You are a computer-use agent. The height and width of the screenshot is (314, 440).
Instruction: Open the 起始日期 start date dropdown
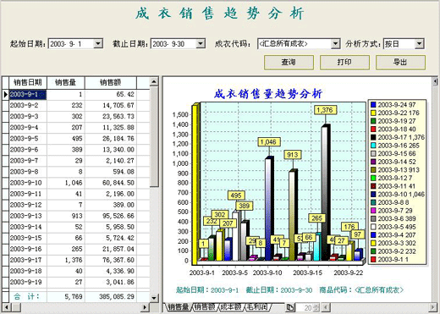tap(98, 44)
